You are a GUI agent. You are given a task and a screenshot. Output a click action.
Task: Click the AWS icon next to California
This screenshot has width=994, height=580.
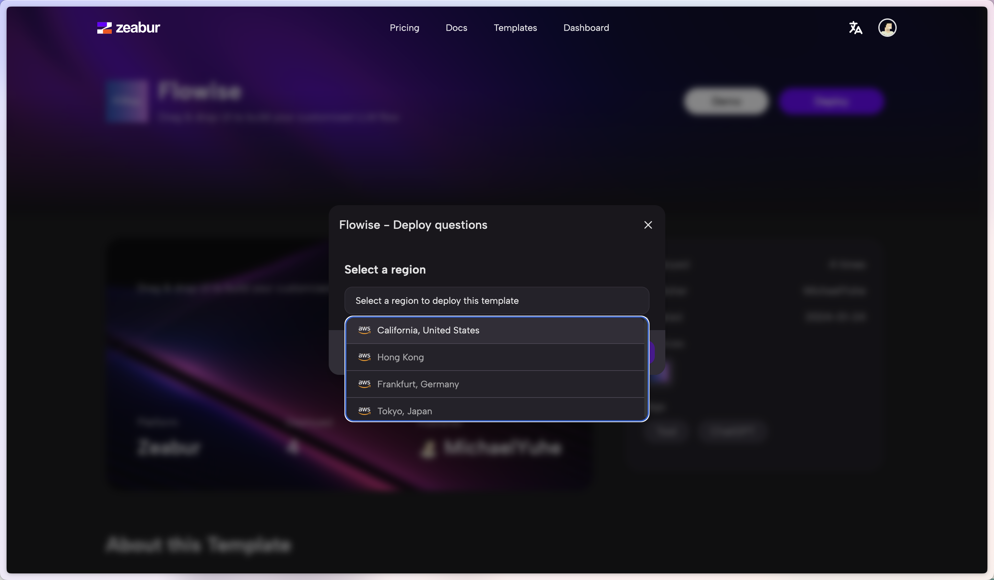point(365,330)
